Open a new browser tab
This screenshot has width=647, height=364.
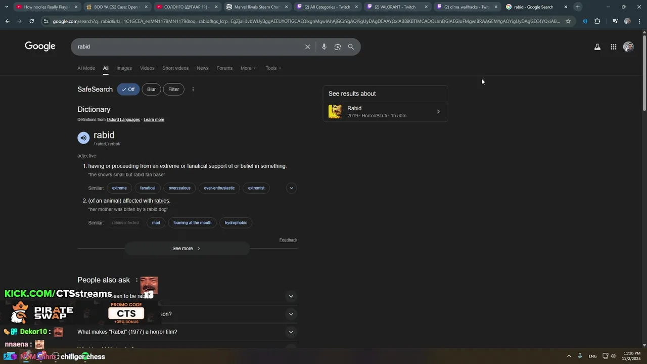578,7
